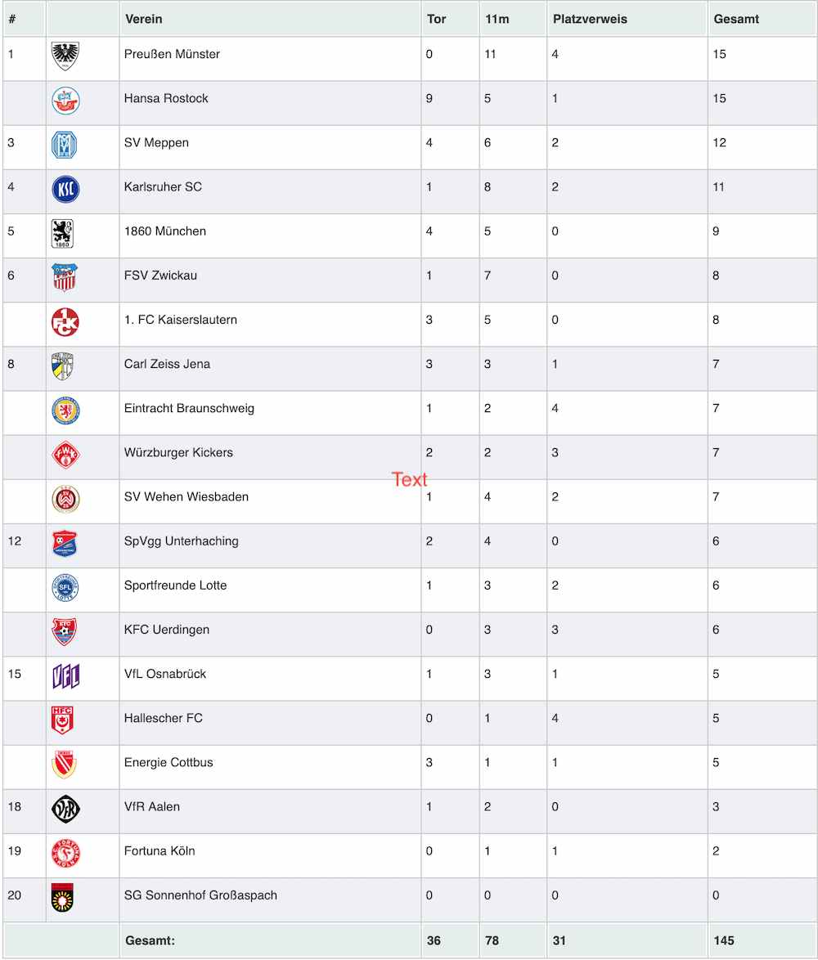This screenshot has height=960, width=818.
Task: Sort by the Verein column header
Action: 144,19
